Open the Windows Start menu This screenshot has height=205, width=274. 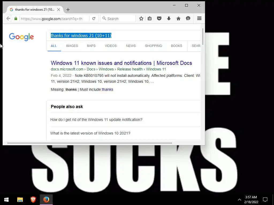[x=6, y=200]
